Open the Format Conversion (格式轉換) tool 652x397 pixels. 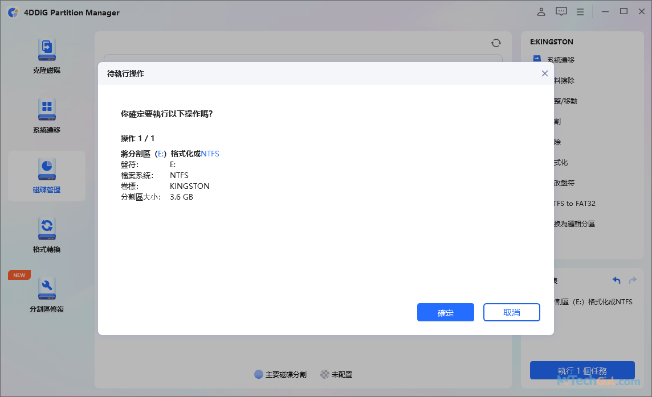click(47, 235)
